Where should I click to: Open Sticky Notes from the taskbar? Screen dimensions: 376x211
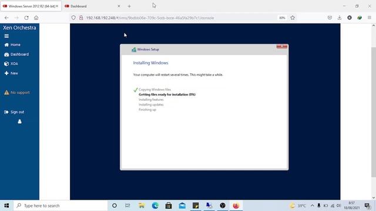coord(196,206)
